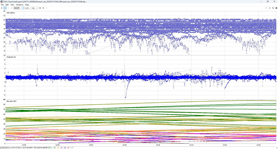
Task: Click the SNR color legend in status bar
Action: pyautogui.click(x=61, y=148)
